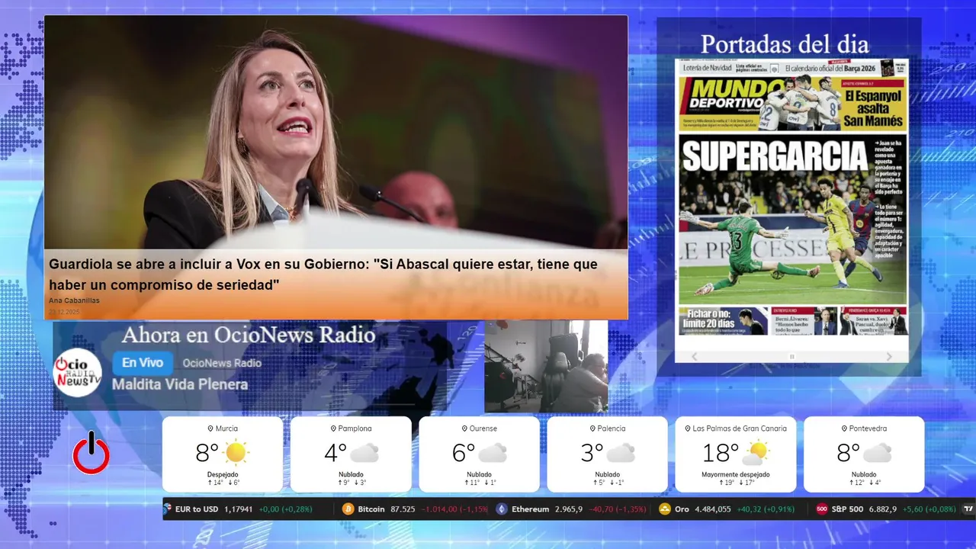Click El Espanyol asalta San Mamés headline
Viewport: 976px width, 549px height.
click(873, 108)
